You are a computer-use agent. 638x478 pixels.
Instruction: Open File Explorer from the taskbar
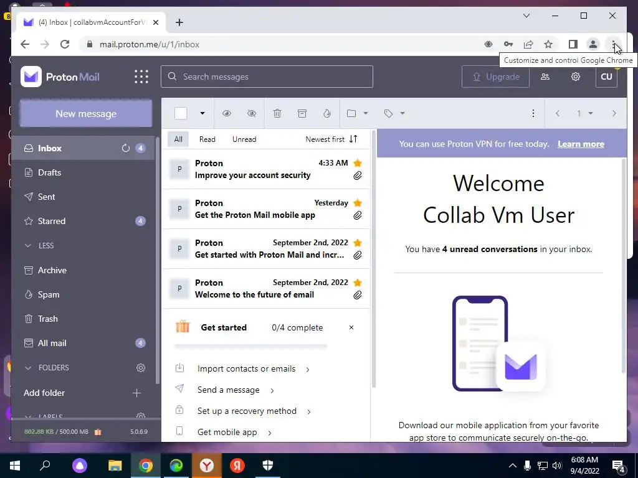coord(115,466)
